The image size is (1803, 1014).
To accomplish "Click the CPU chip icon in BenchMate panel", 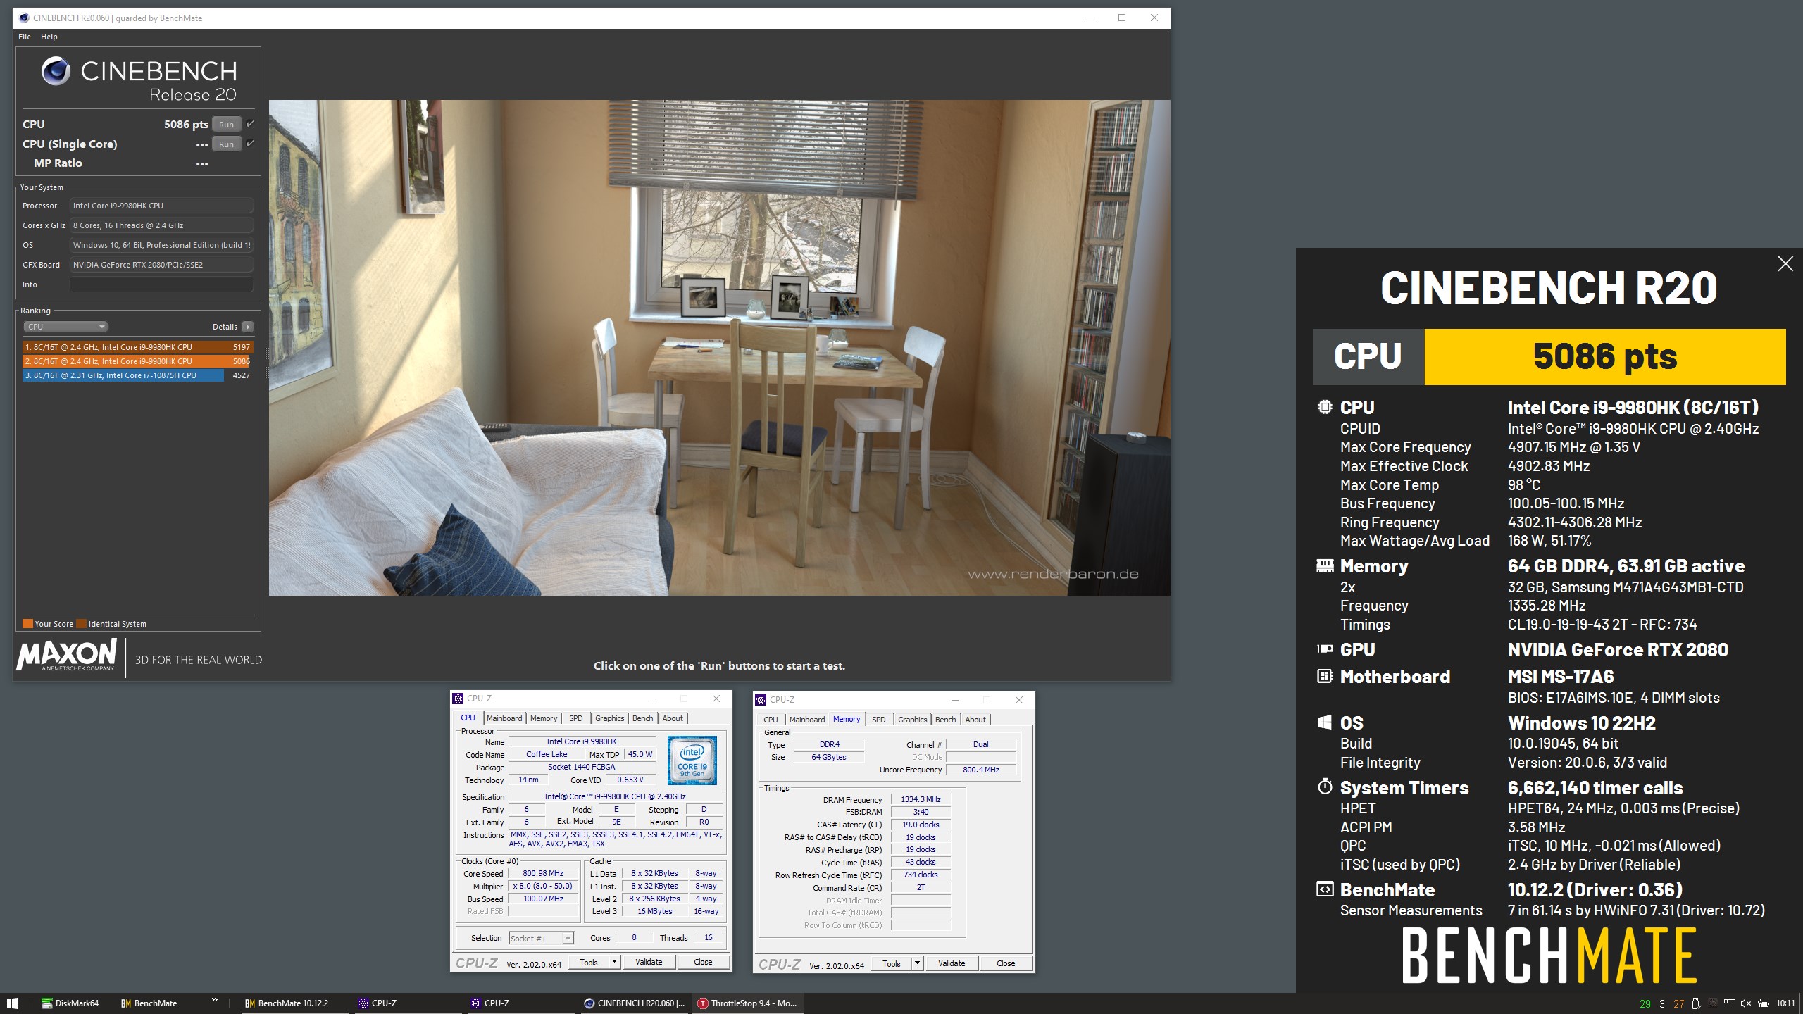I will (x=1325, y=407).
